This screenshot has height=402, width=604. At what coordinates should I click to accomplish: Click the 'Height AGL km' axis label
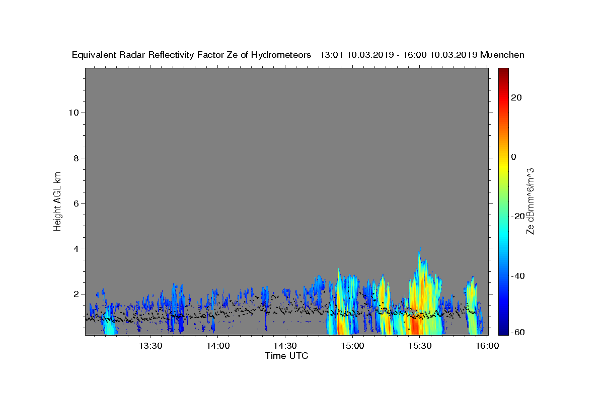tap(58, 200)
